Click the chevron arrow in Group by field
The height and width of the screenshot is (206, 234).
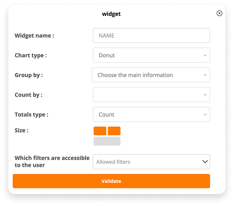click(x=205, y=75)
